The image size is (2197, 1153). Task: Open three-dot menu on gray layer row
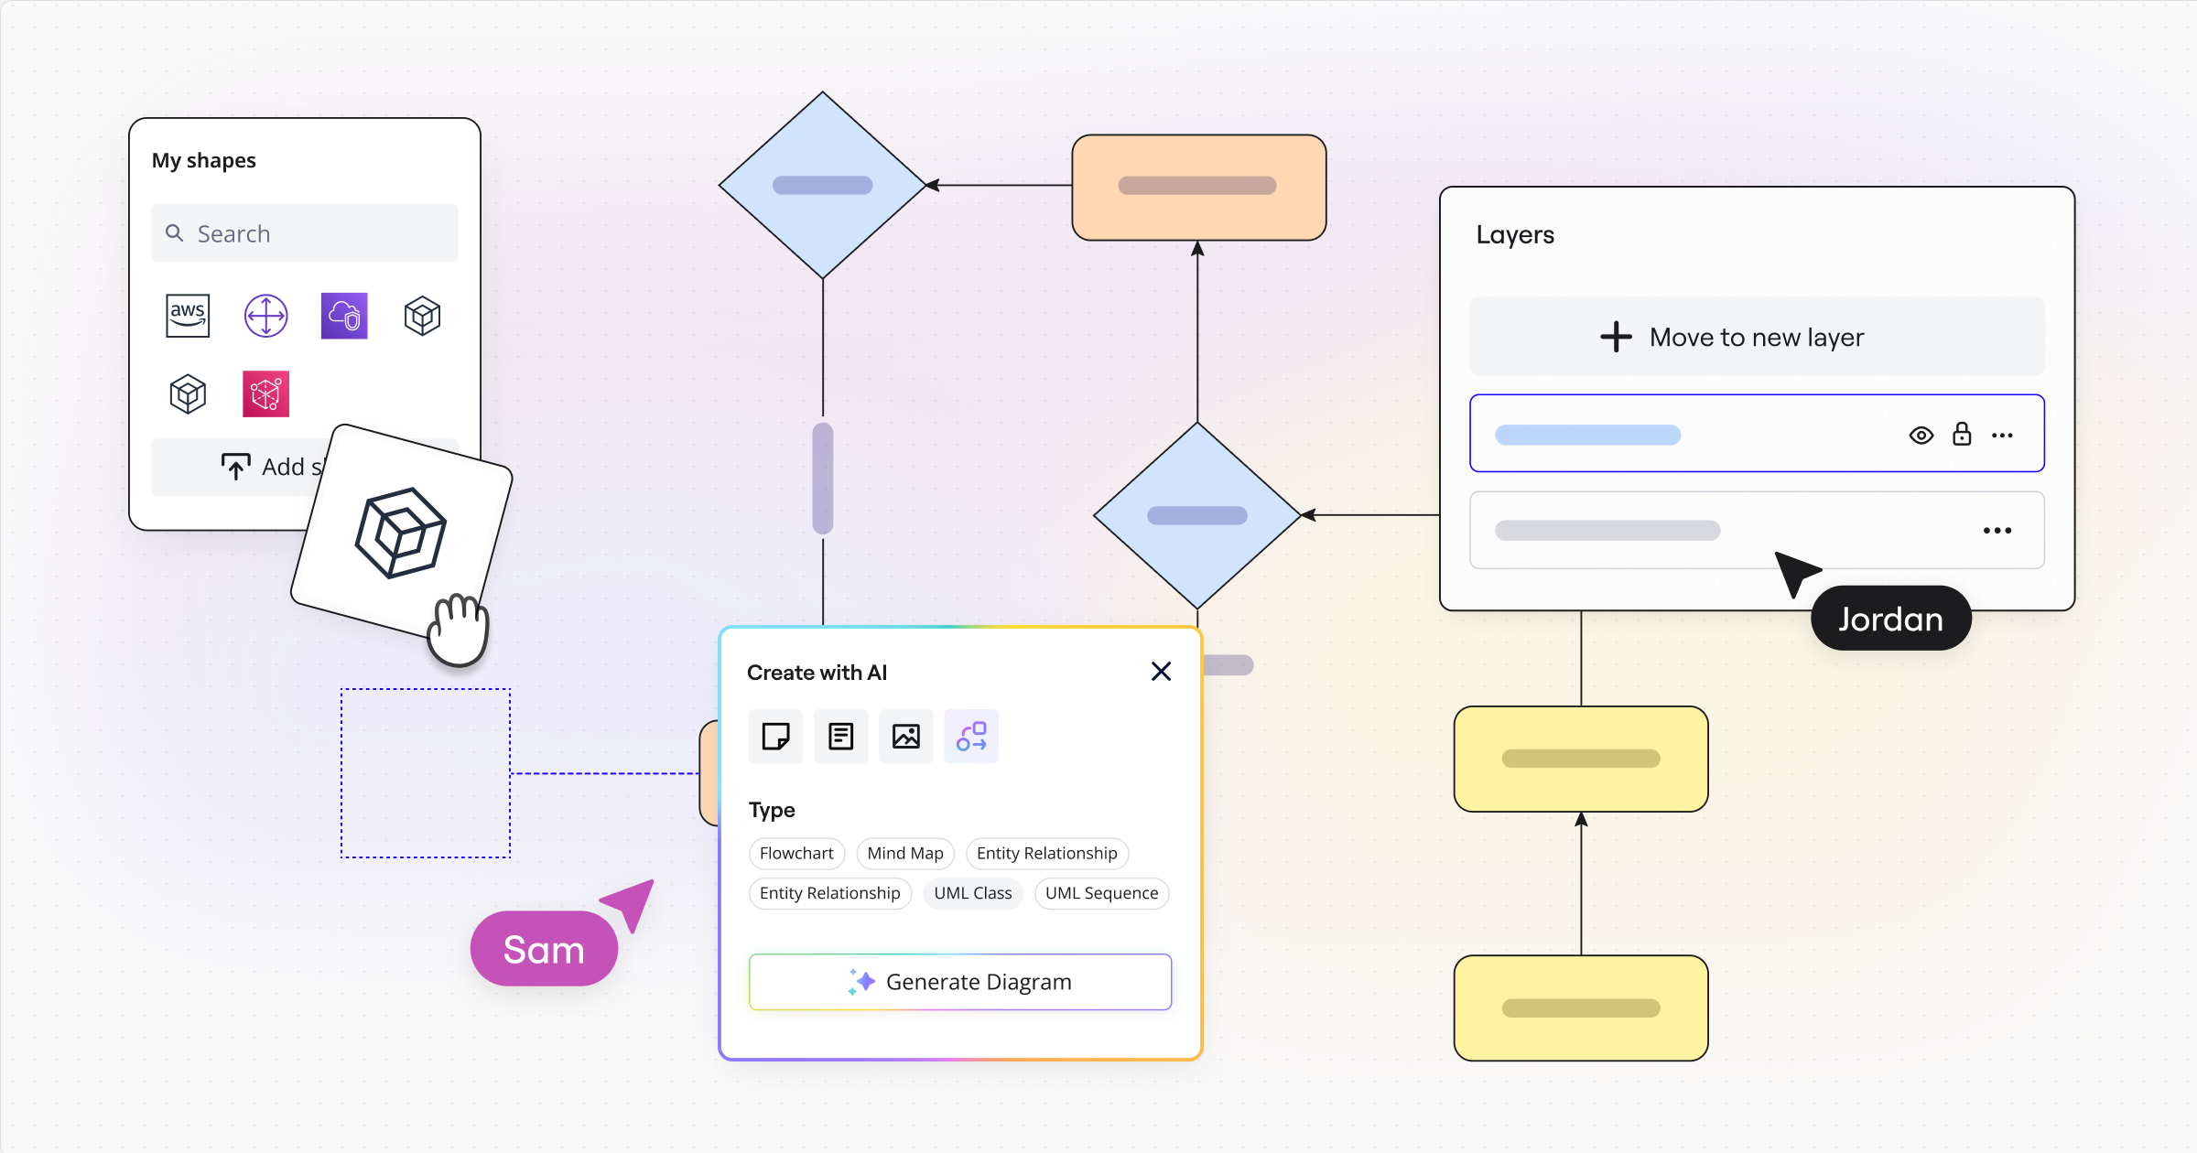point(1997,531)
